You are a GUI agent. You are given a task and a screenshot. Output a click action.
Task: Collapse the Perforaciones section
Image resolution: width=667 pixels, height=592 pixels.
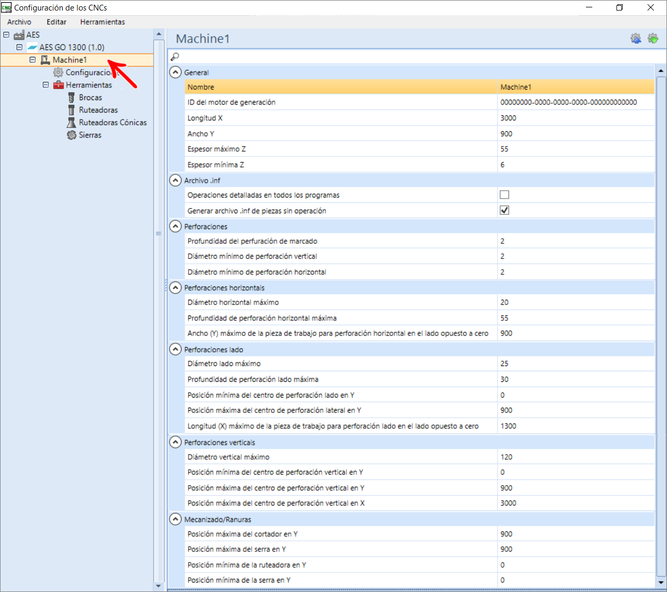[175, 226]
